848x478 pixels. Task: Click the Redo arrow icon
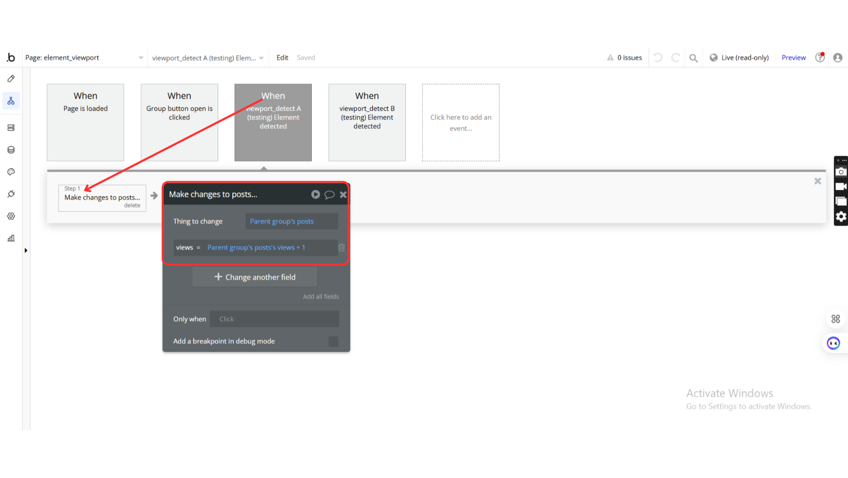point(675,57)
